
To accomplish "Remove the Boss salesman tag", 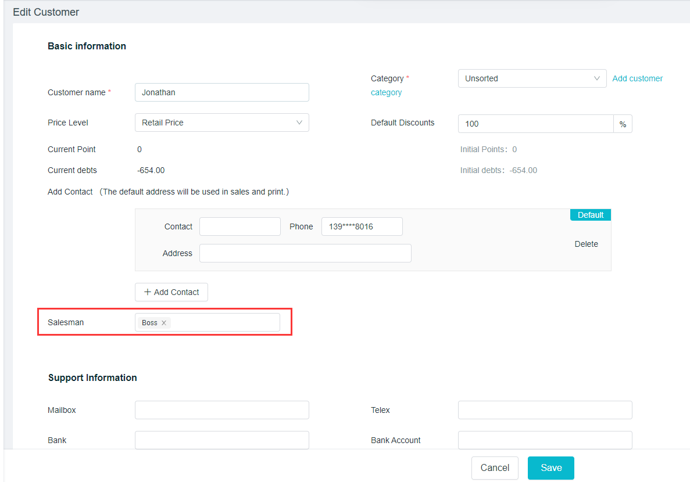I will pos(164,323).
